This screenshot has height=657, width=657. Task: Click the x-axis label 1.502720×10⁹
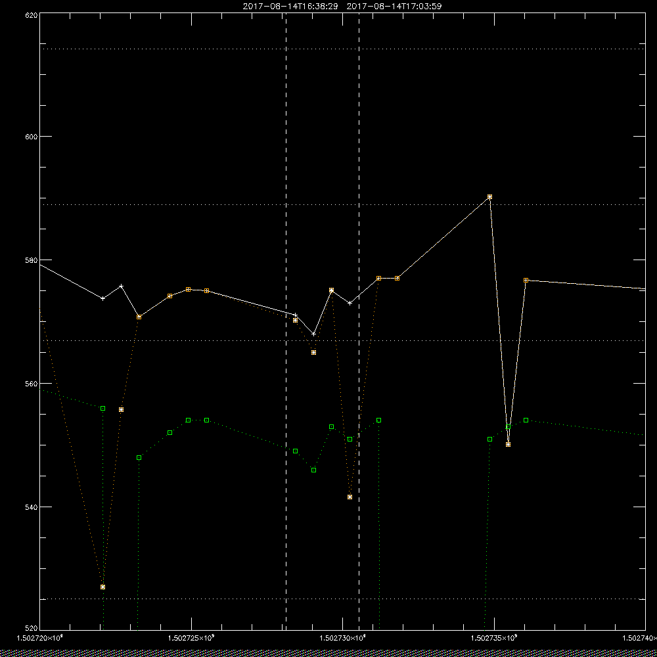pos(39,638)
